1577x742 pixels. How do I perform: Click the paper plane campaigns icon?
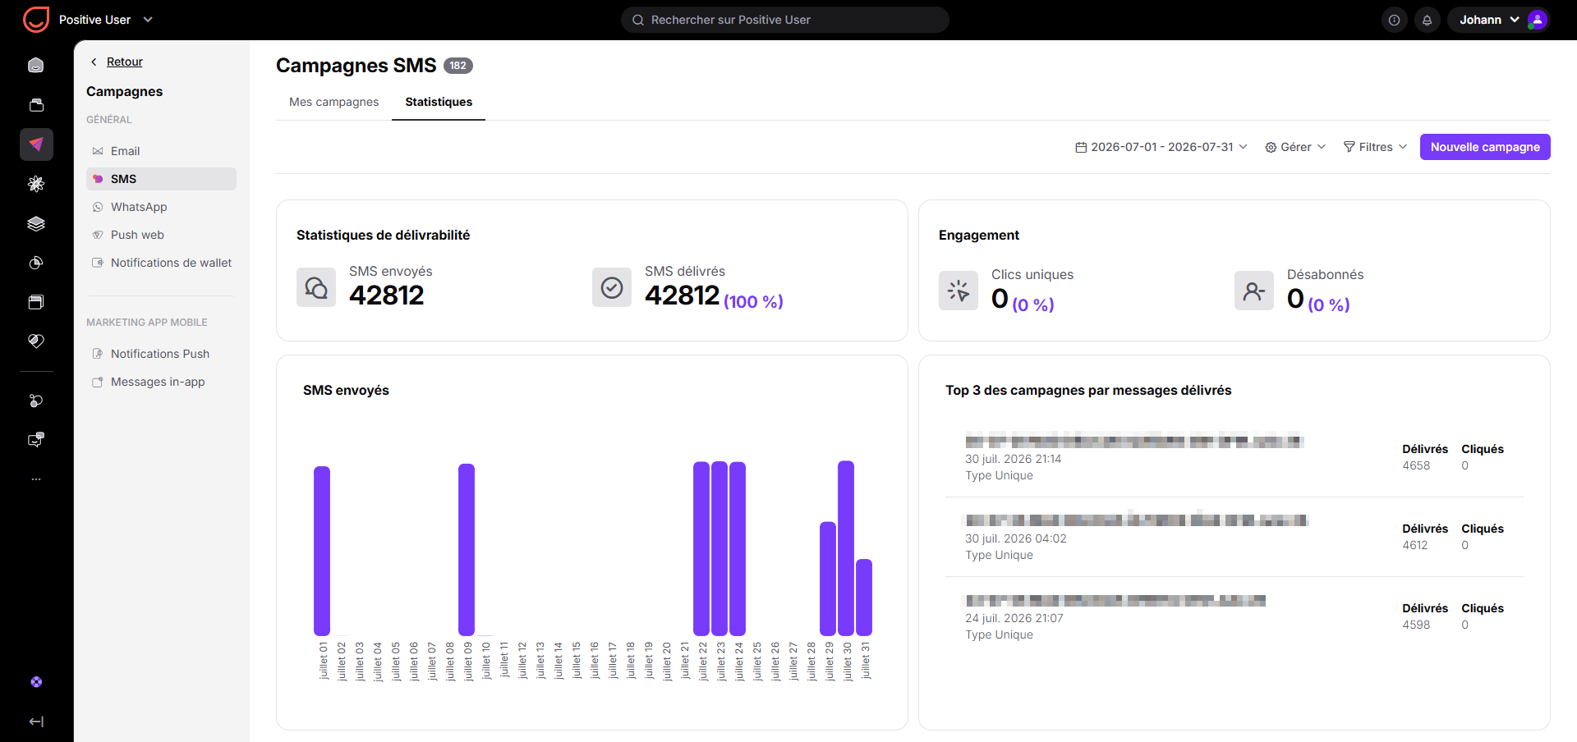click(x=36, y=144)
